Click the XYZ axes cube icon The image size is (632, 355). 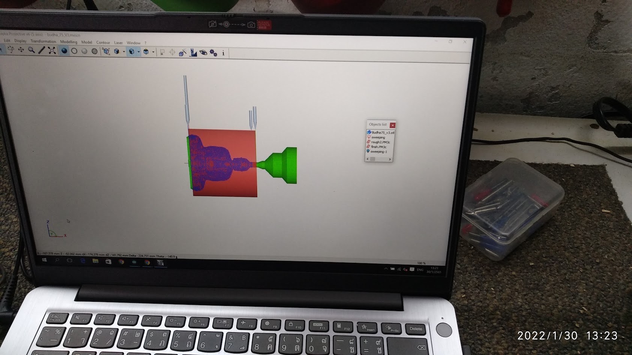(x=106, y=51)
